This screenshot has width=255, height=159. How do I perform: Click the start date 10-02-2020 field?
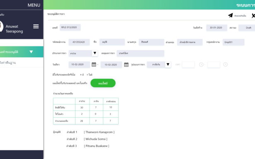tap(79, 65)
